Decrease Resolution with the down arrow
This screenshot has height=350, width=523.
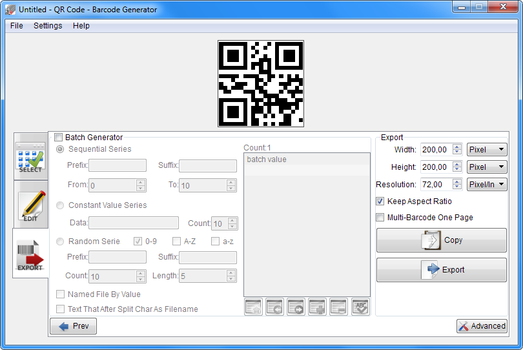pyautogui.click(x=457, y=187)
